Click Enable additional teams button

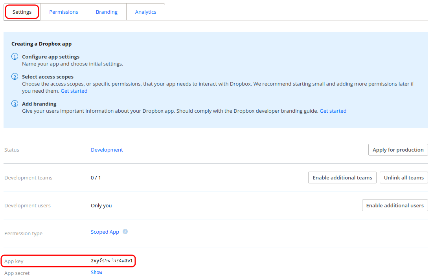(x=342, y=178)
